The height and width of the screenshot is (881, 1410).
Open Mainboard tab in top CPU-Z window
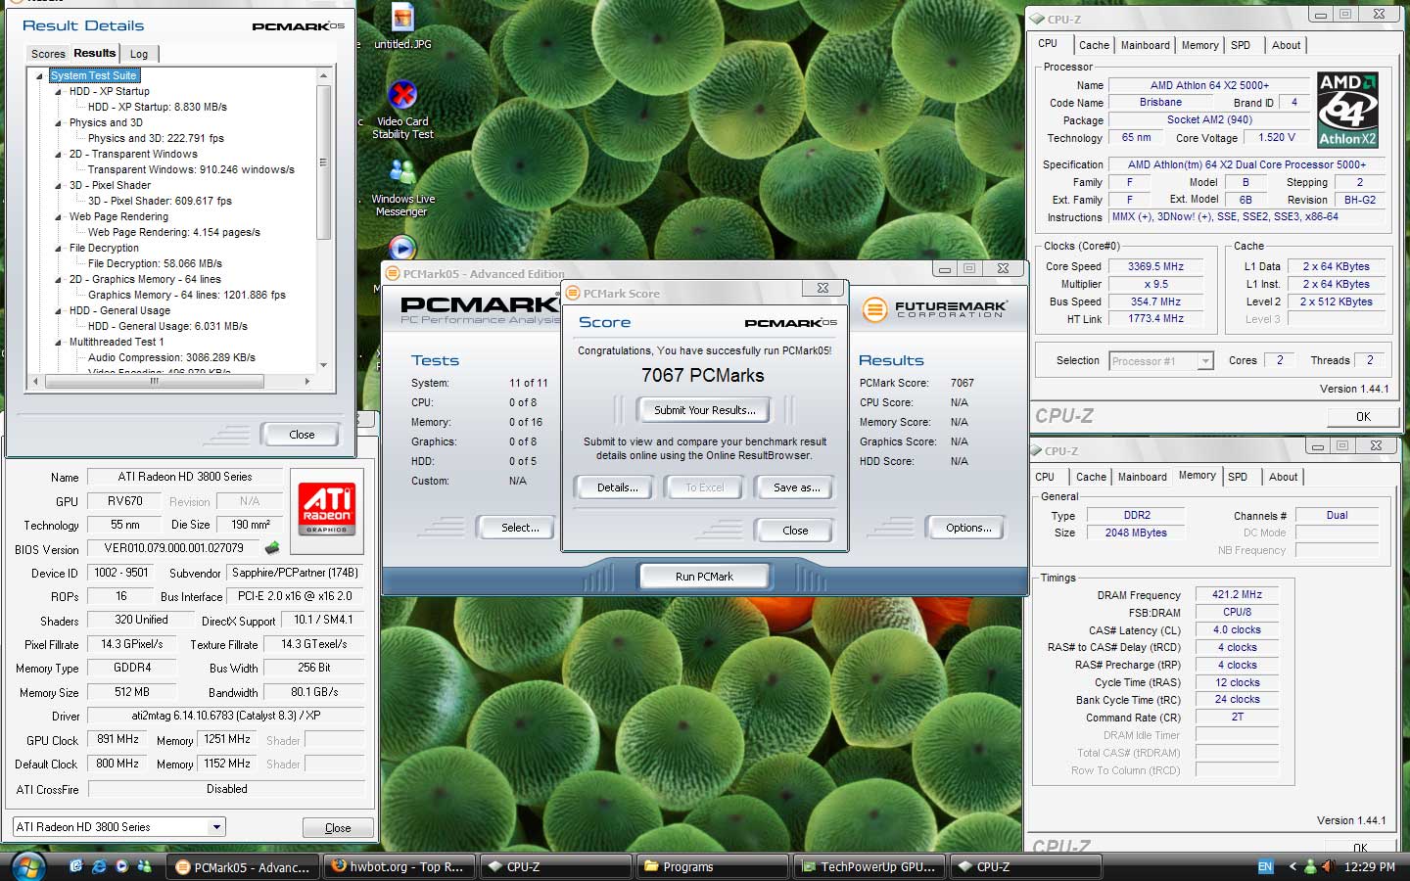(1145, 45)
